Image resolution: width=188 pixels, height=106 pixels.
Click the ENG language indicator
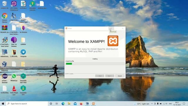170,104
